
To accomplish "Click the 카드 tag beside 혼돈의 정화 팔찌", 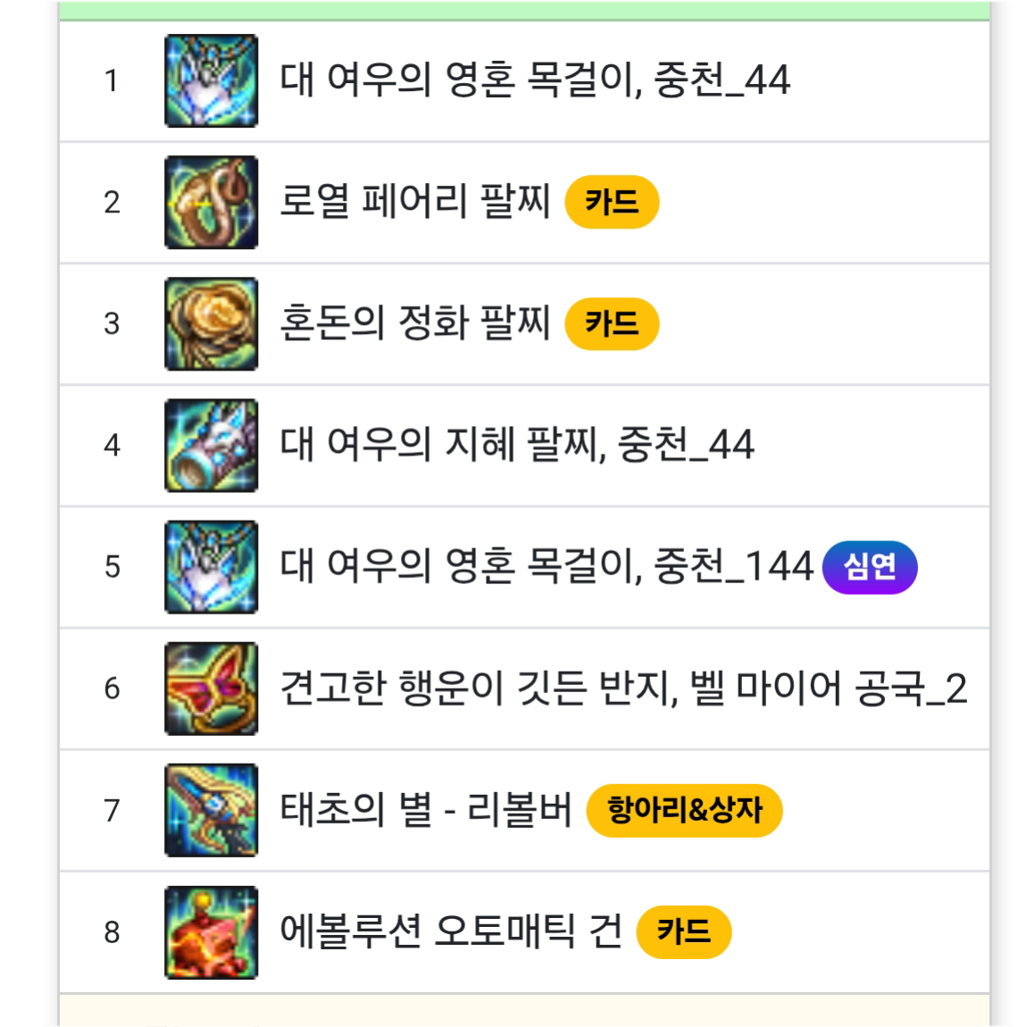I will click(612, 323).
